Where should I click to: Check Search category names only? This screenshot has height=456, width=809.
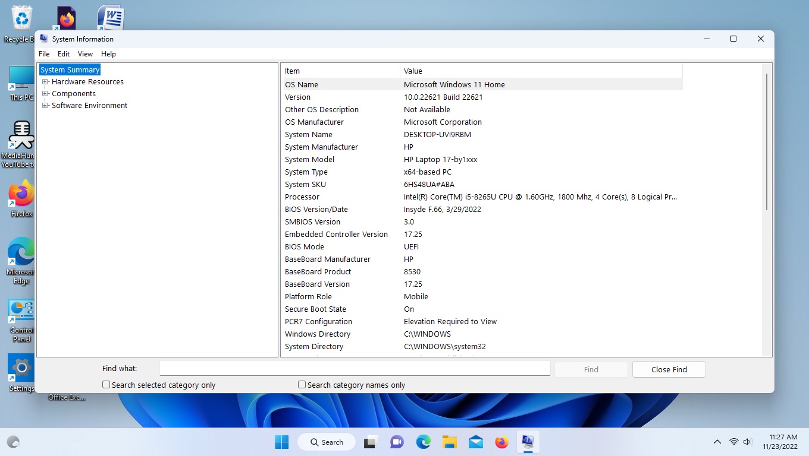[302, 384]
